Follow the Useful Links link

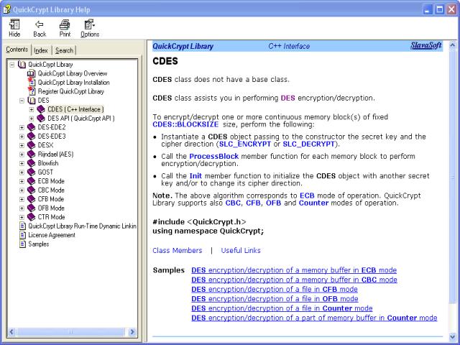coord(241,251)
